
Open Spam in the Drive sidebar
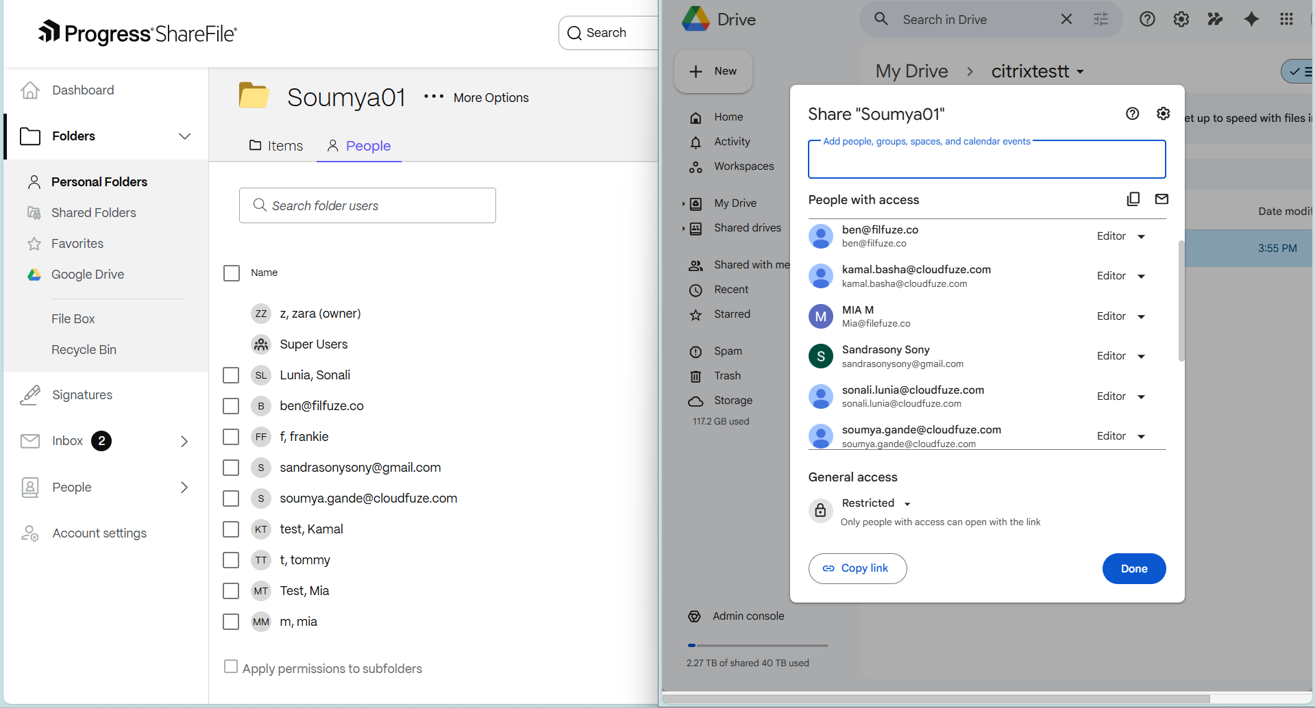[x=728, y=351]
